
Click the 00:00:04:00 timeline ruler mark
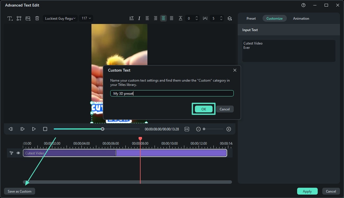[x=82, y=144]
